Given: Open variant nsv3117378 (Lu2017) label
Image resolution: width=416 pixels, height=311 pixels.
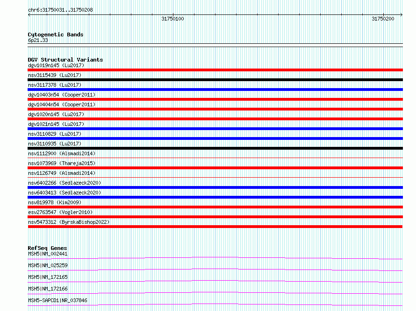Looking at the screenshot, I should coord(55,85).
